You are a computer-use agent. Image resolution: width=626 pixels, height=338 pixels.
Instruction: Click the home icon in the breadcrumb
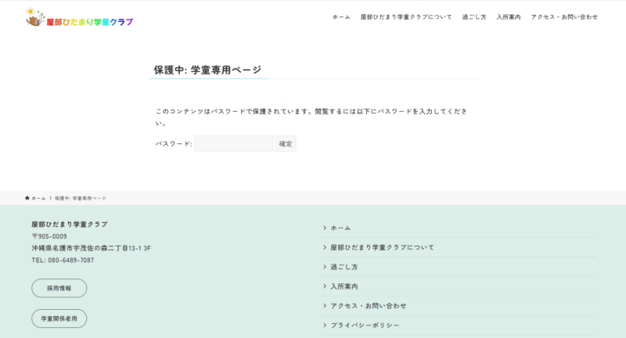pyautogui.click(x=27, y=198)
